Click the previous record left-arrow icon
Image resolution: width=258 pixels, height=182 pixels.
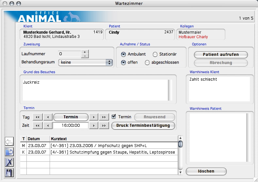click(x=9, y=142)
